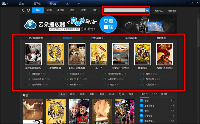Filter movies by 最新
Screen dimensions: 200x124
click(x=72, y=94)
